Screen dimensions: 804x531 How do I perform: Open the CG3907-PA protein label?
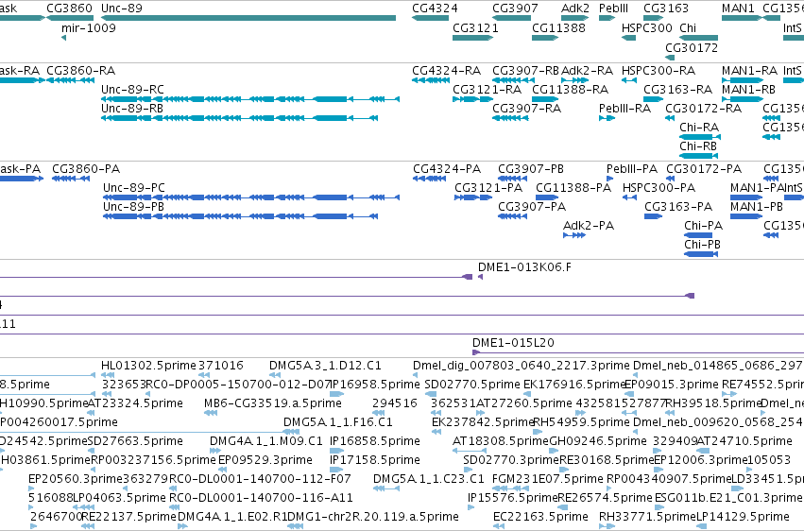pos(532,207)
